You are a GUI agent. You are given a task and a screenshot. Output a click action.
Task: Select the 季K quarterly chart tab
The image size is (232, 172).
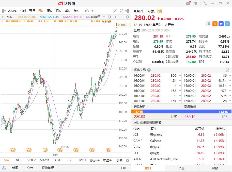67,11
